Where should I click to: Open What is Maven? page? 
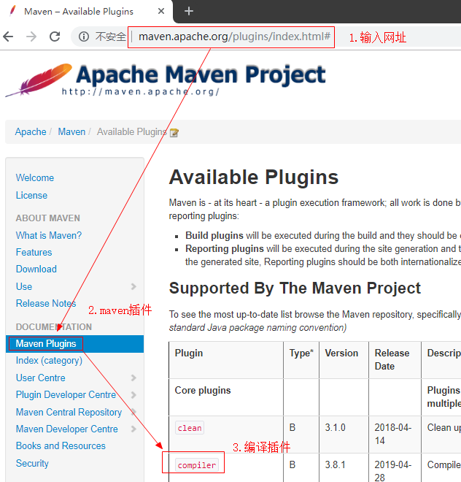coord(49,235)
